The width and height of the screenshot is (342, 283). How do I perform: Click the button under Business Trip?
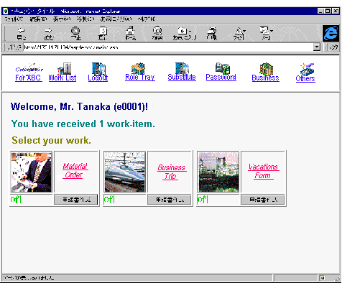click(170, 200)
